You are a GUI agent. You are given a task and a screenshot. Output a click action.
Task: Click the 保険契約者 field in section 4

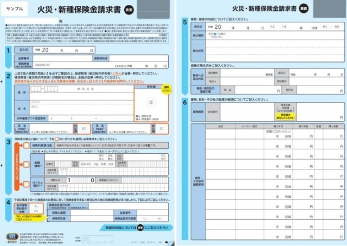92,218
